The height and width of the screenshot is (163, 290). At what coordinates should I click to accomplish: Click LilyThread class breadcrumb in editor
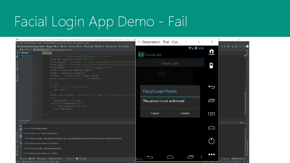point(47,53)
